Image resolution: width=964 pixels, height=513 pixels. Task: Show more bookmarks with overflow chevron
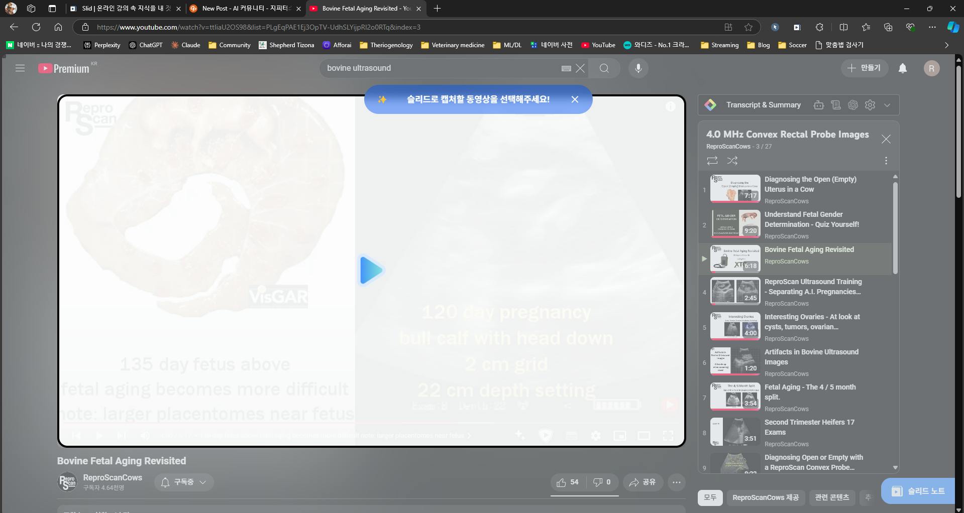tap(947, 45)
